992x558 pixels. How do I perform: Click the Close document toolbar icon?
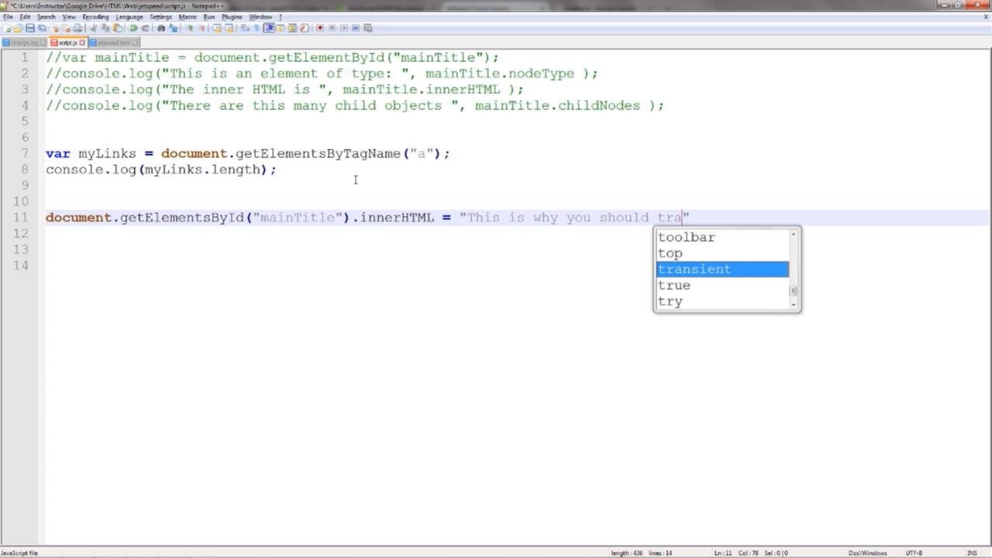tap(55, 28)
